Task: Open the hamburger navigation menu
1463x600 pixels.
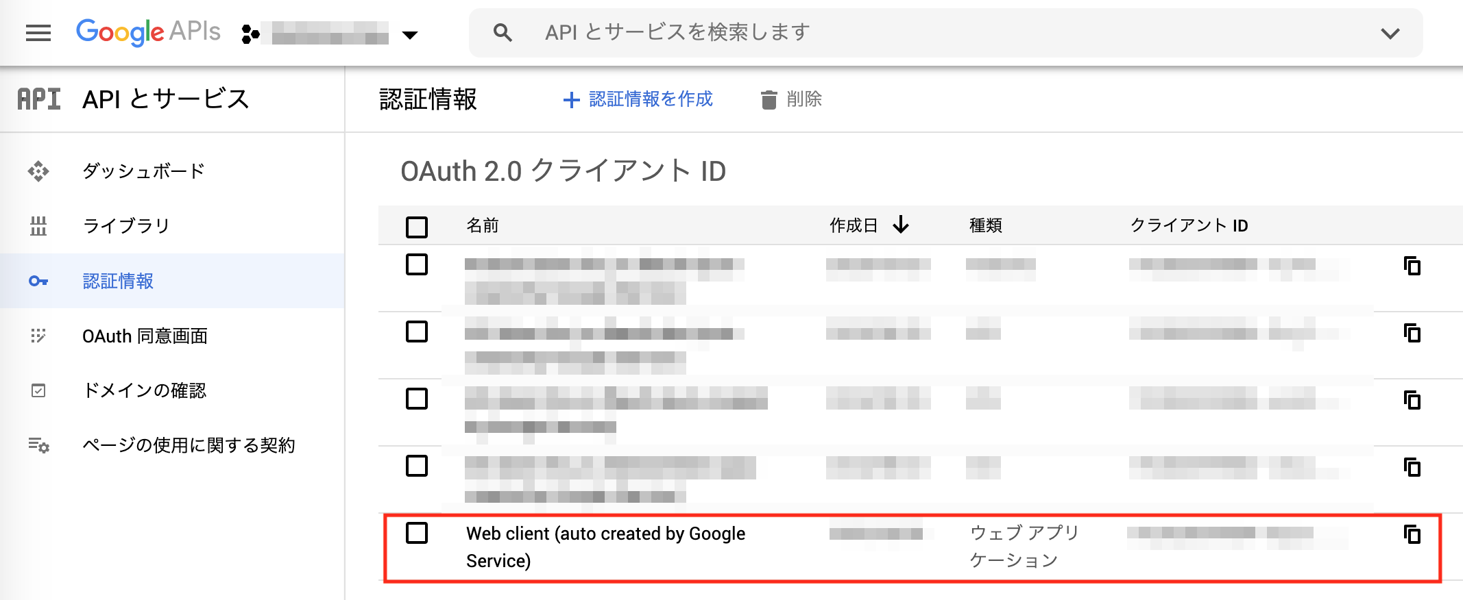Action: 38,33
